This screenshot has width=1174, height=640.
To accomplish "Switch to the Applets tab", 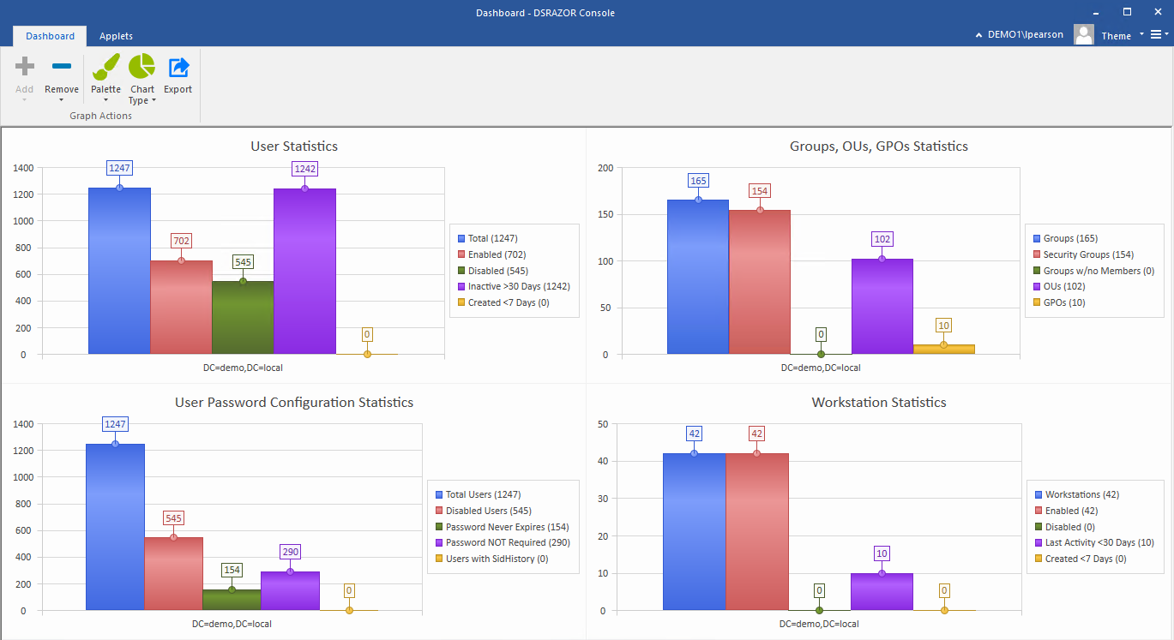I will point(116,36).
